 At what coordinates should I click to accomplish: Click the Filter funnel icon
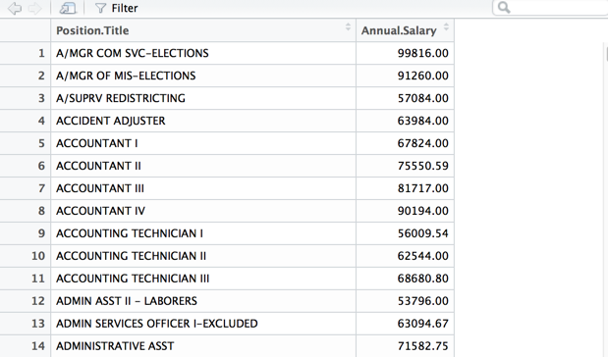[100, 8]
